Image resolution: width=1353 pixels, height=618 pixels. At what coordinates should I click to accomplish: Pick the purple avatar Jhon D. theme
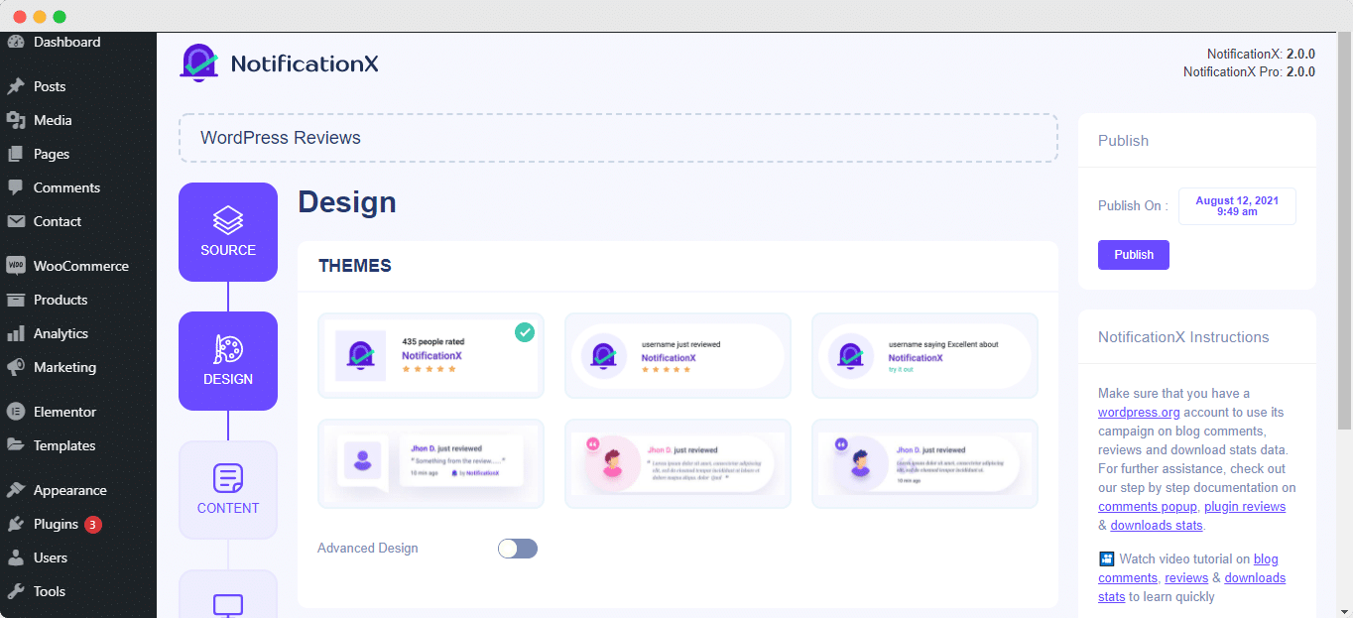pyautogui.click(x=924, y=463)
